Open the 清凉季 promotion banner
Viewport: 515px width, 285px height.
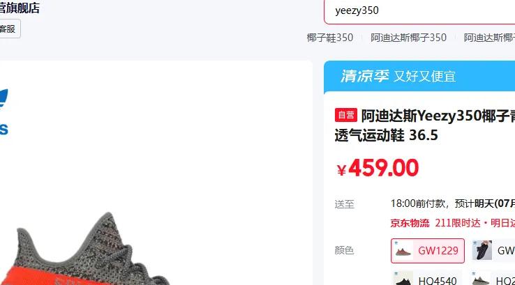pyautogui.click(x=419, y=77)
